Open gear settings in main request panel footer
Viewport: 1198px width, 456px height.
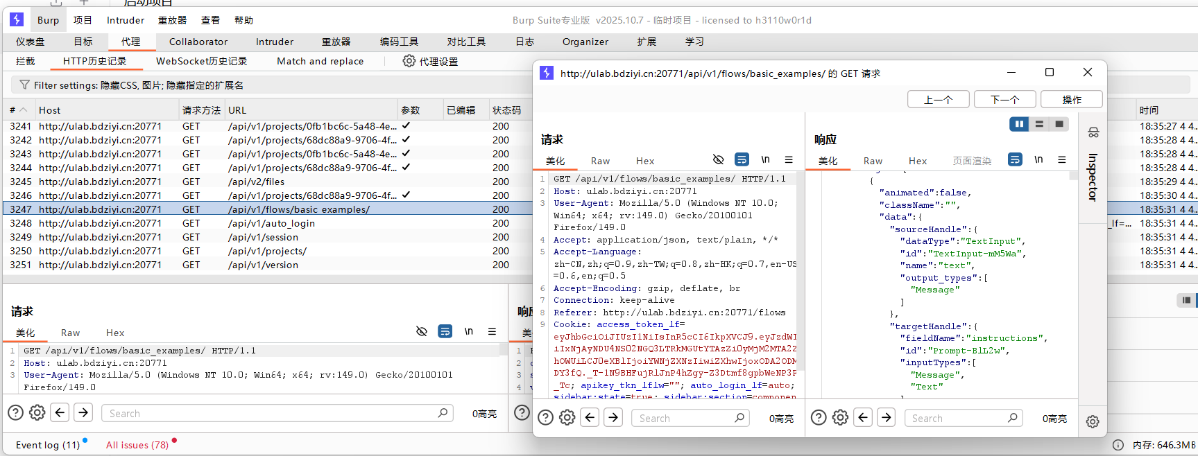tap(37, 413)
